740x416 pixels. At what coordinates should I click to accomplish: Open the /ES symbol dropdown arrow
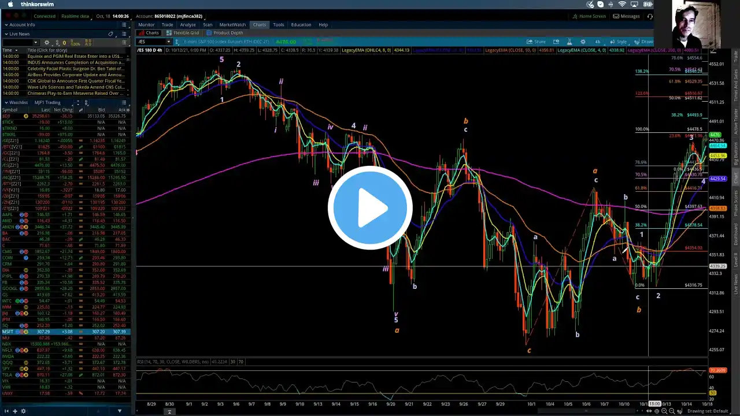[169, 42]
